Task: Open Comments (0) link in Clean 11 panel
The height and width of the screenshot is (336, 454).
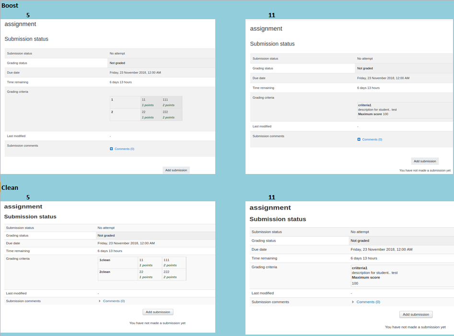Action: point(368,302)
